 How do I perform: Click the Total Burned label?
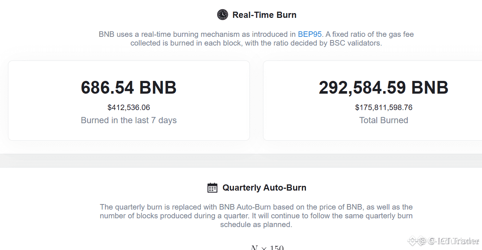pyautogui.click(x=384, y=120)
